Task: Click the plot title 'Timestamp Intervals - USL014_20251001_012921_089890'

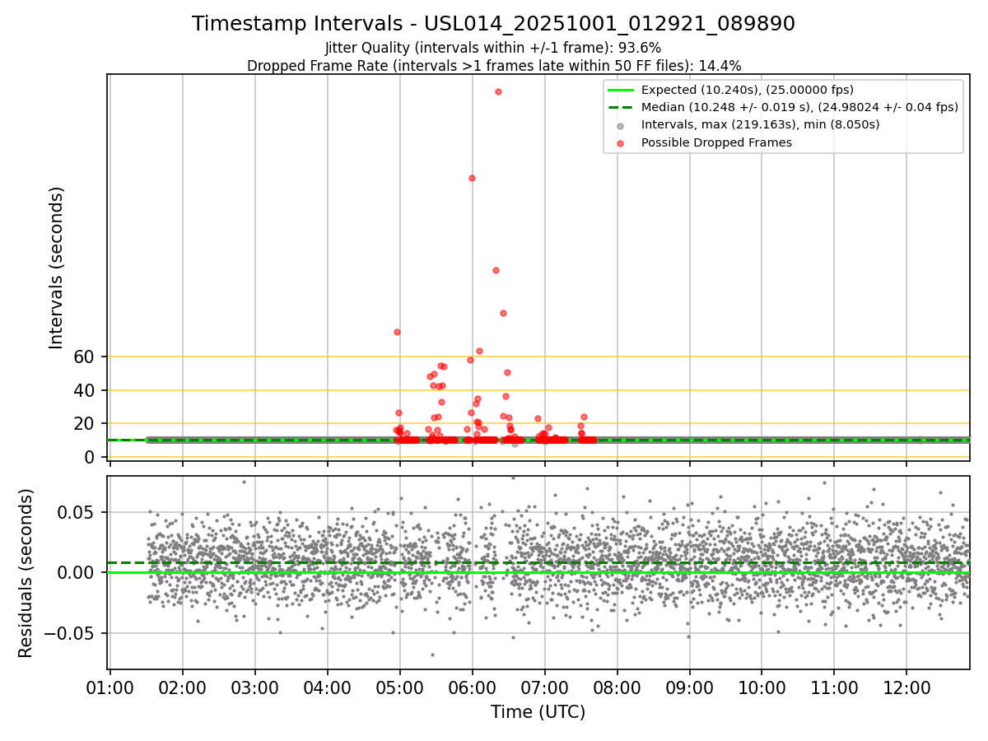Action: [493, 24]
